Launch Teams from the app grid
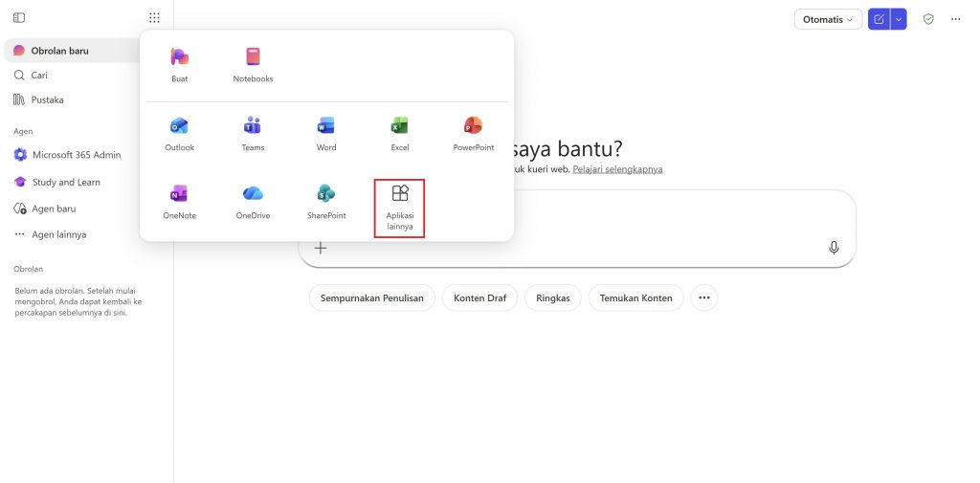980x483 pixels. (253, 134)
